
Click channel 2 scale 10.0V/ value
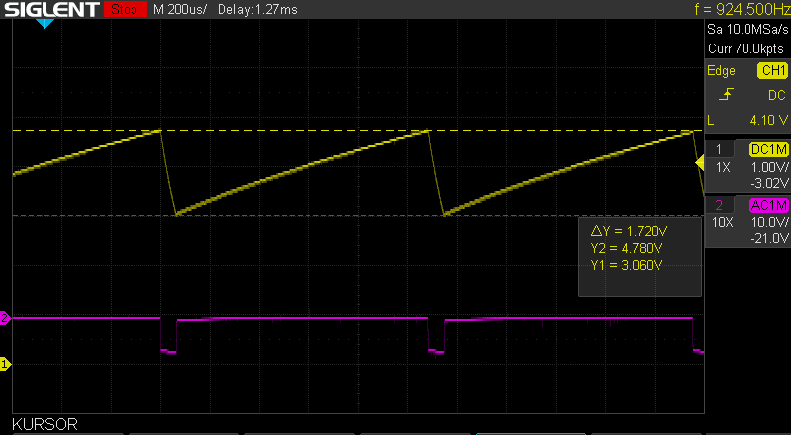point(770,222)
